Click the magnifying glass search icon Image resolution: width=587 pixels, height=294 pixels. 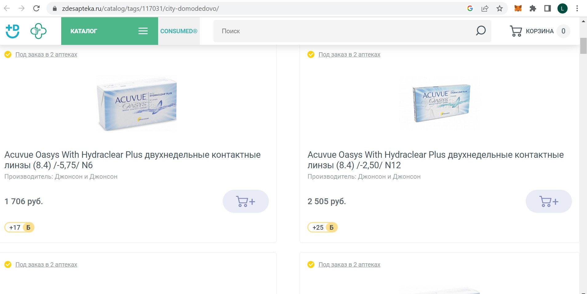point(481,30)
